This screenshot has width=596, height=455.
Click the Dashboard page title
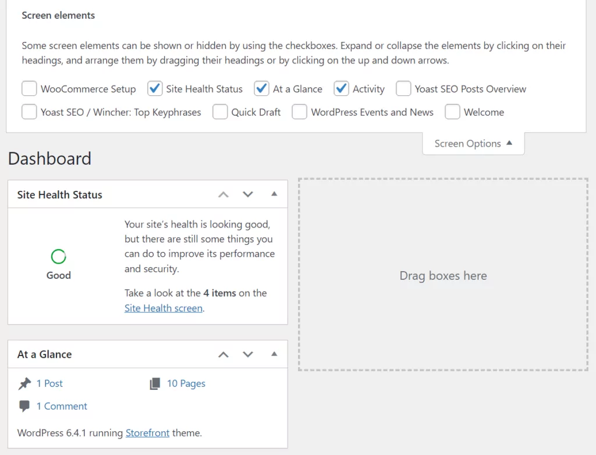point(50,158)
